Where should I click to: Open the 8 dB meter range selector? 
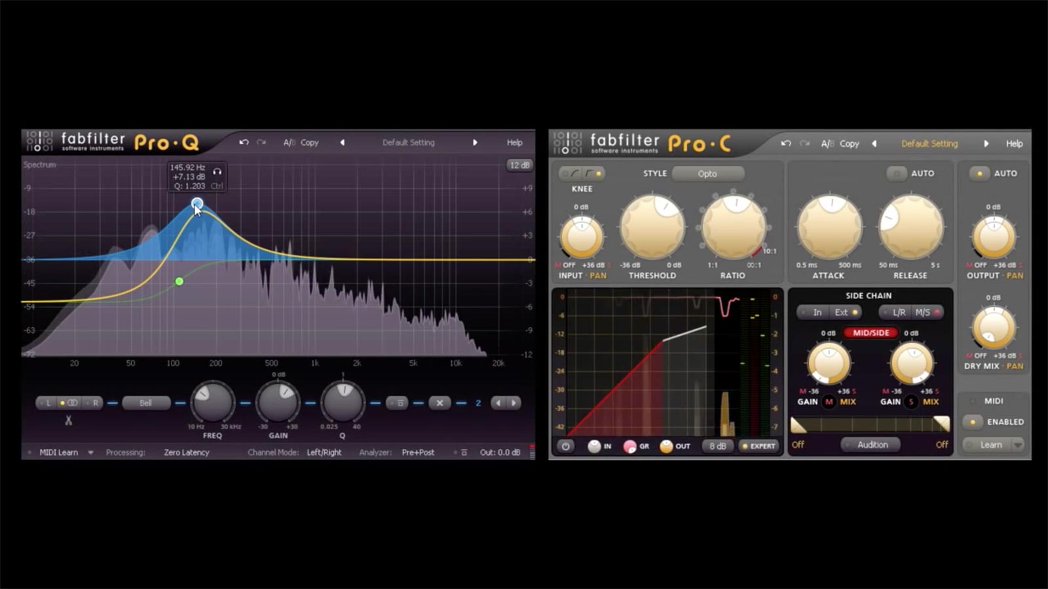[717, 446]
